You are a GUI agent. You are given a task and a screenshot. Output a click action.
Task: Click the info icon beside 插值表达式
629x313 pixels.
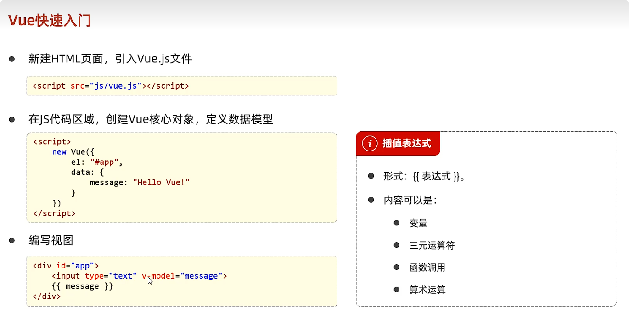[x=371, y=143]
